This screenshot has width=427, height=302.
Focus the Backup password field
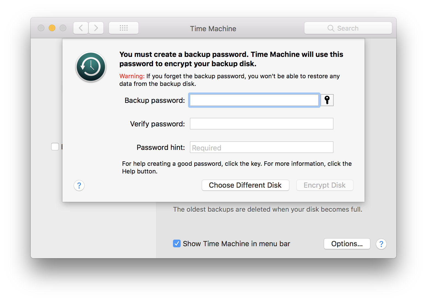pos(254,100)
